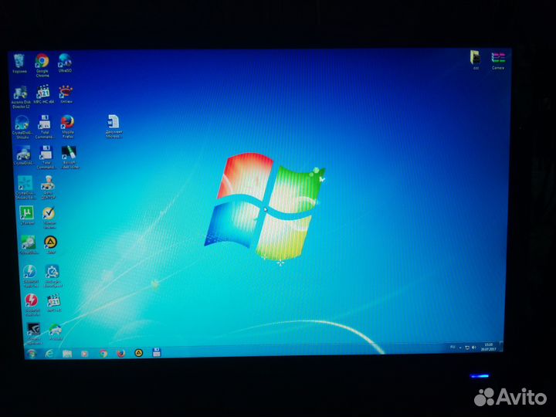556x417 pixels.
Task: Select the Recycle Bin desktop icon
Action: pyautogui.click(x=19, y=61)
